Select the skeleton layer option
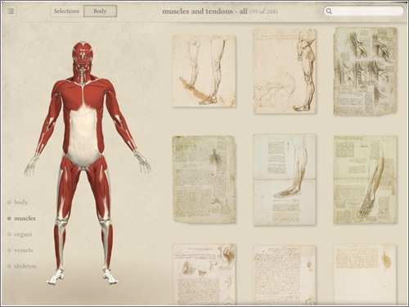 point(22,266)
